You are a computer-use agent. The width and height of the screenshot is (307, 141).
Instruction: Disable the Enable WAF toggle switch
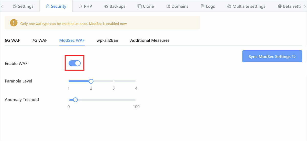point(74,63)
